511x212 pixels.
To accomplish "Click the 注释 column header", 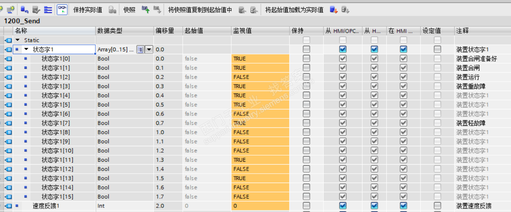I will (483, 31).
